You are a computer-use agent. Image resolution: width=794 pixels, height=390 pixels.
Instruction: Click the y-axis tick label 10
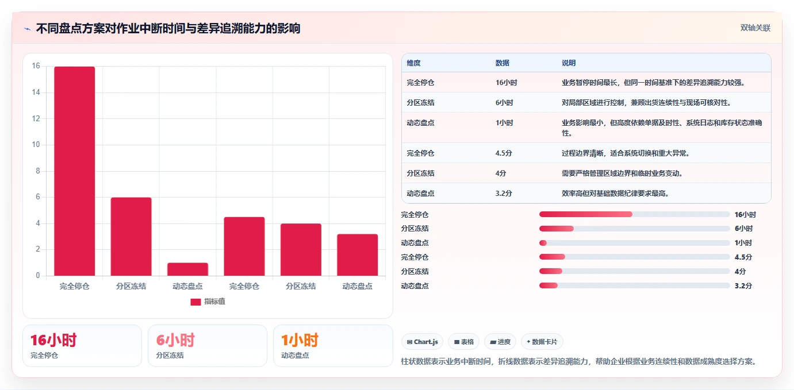coord(36,145)
